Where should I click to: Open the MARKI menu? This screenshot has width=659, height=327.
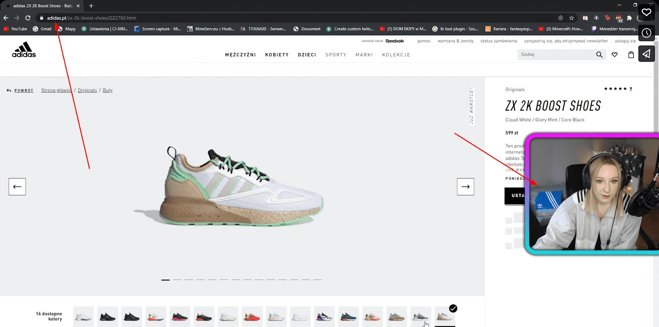(x=364, y=55)
